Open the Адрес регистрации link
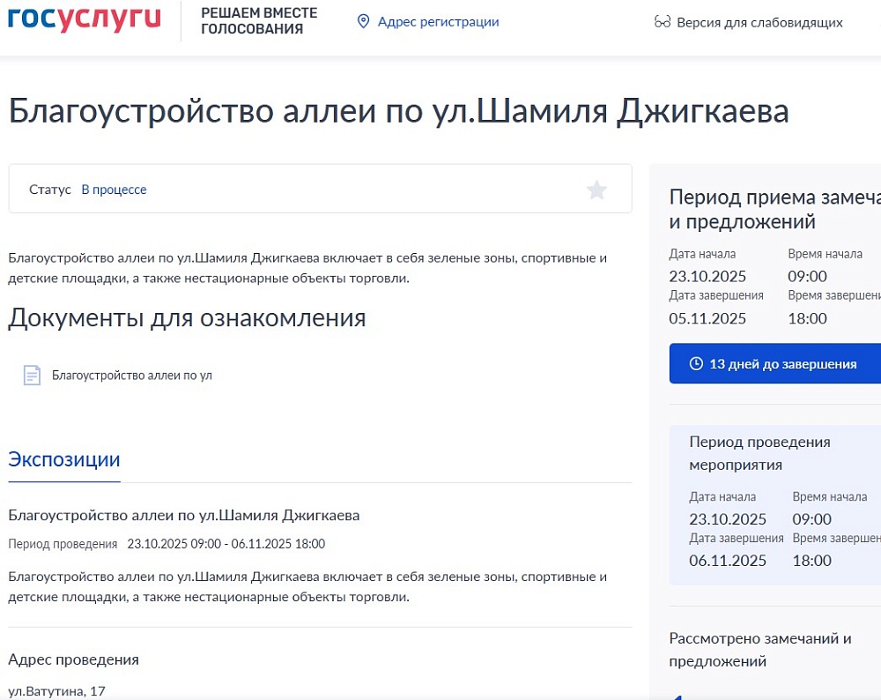881x700 pixels. [x=438, y=22]
